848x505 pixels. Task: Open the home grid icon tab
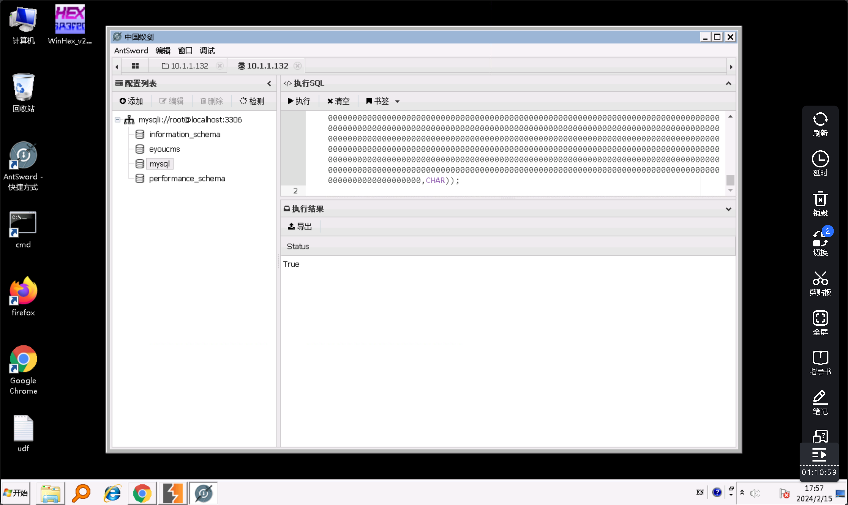click(135, 66)
